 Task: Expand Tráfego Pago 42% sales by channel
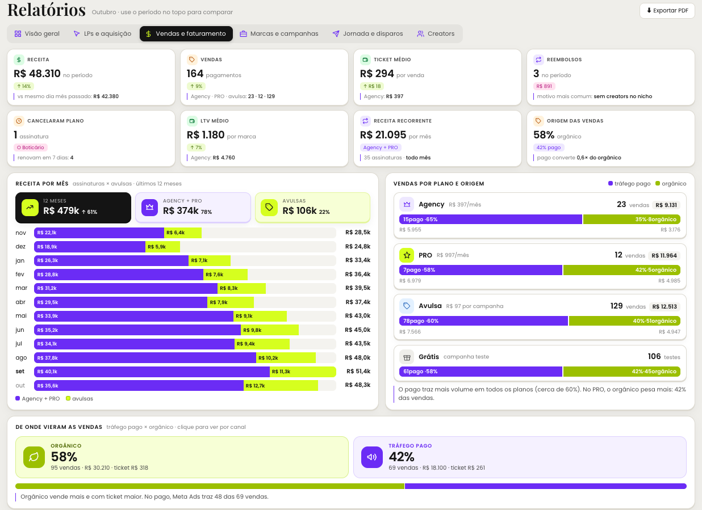[x=520, y=457]
